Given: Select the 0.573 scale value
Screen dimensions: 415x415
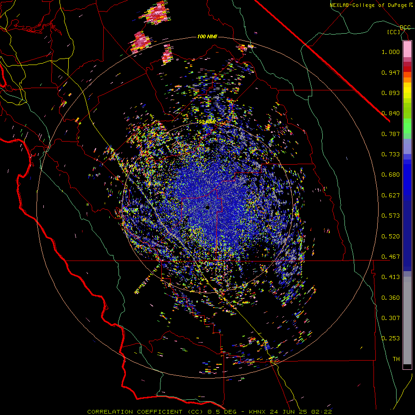Looking at the screenshot, I should (x=391, y=216).
